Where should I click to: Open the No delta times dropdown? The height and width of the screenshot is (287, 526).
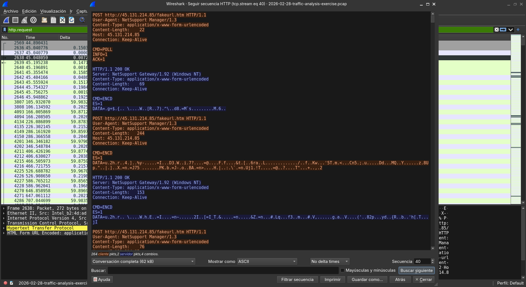[330, 262]
